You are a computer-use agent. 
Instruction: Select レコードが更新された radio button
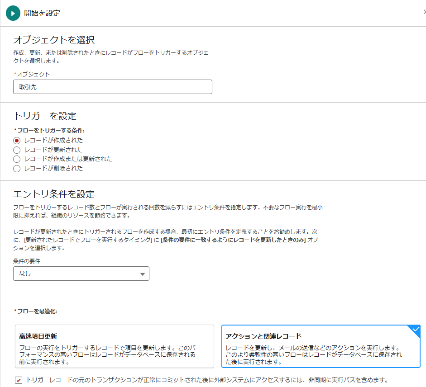pyautogui.click(x=17, y=150)
